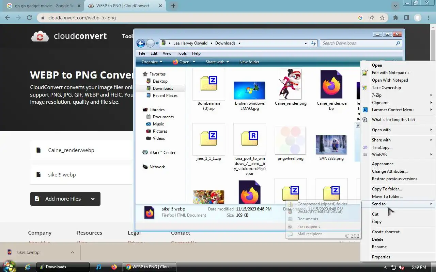Click the cloudconvert logo
This screenshot has height=272, width=436.
pos(69,36)
